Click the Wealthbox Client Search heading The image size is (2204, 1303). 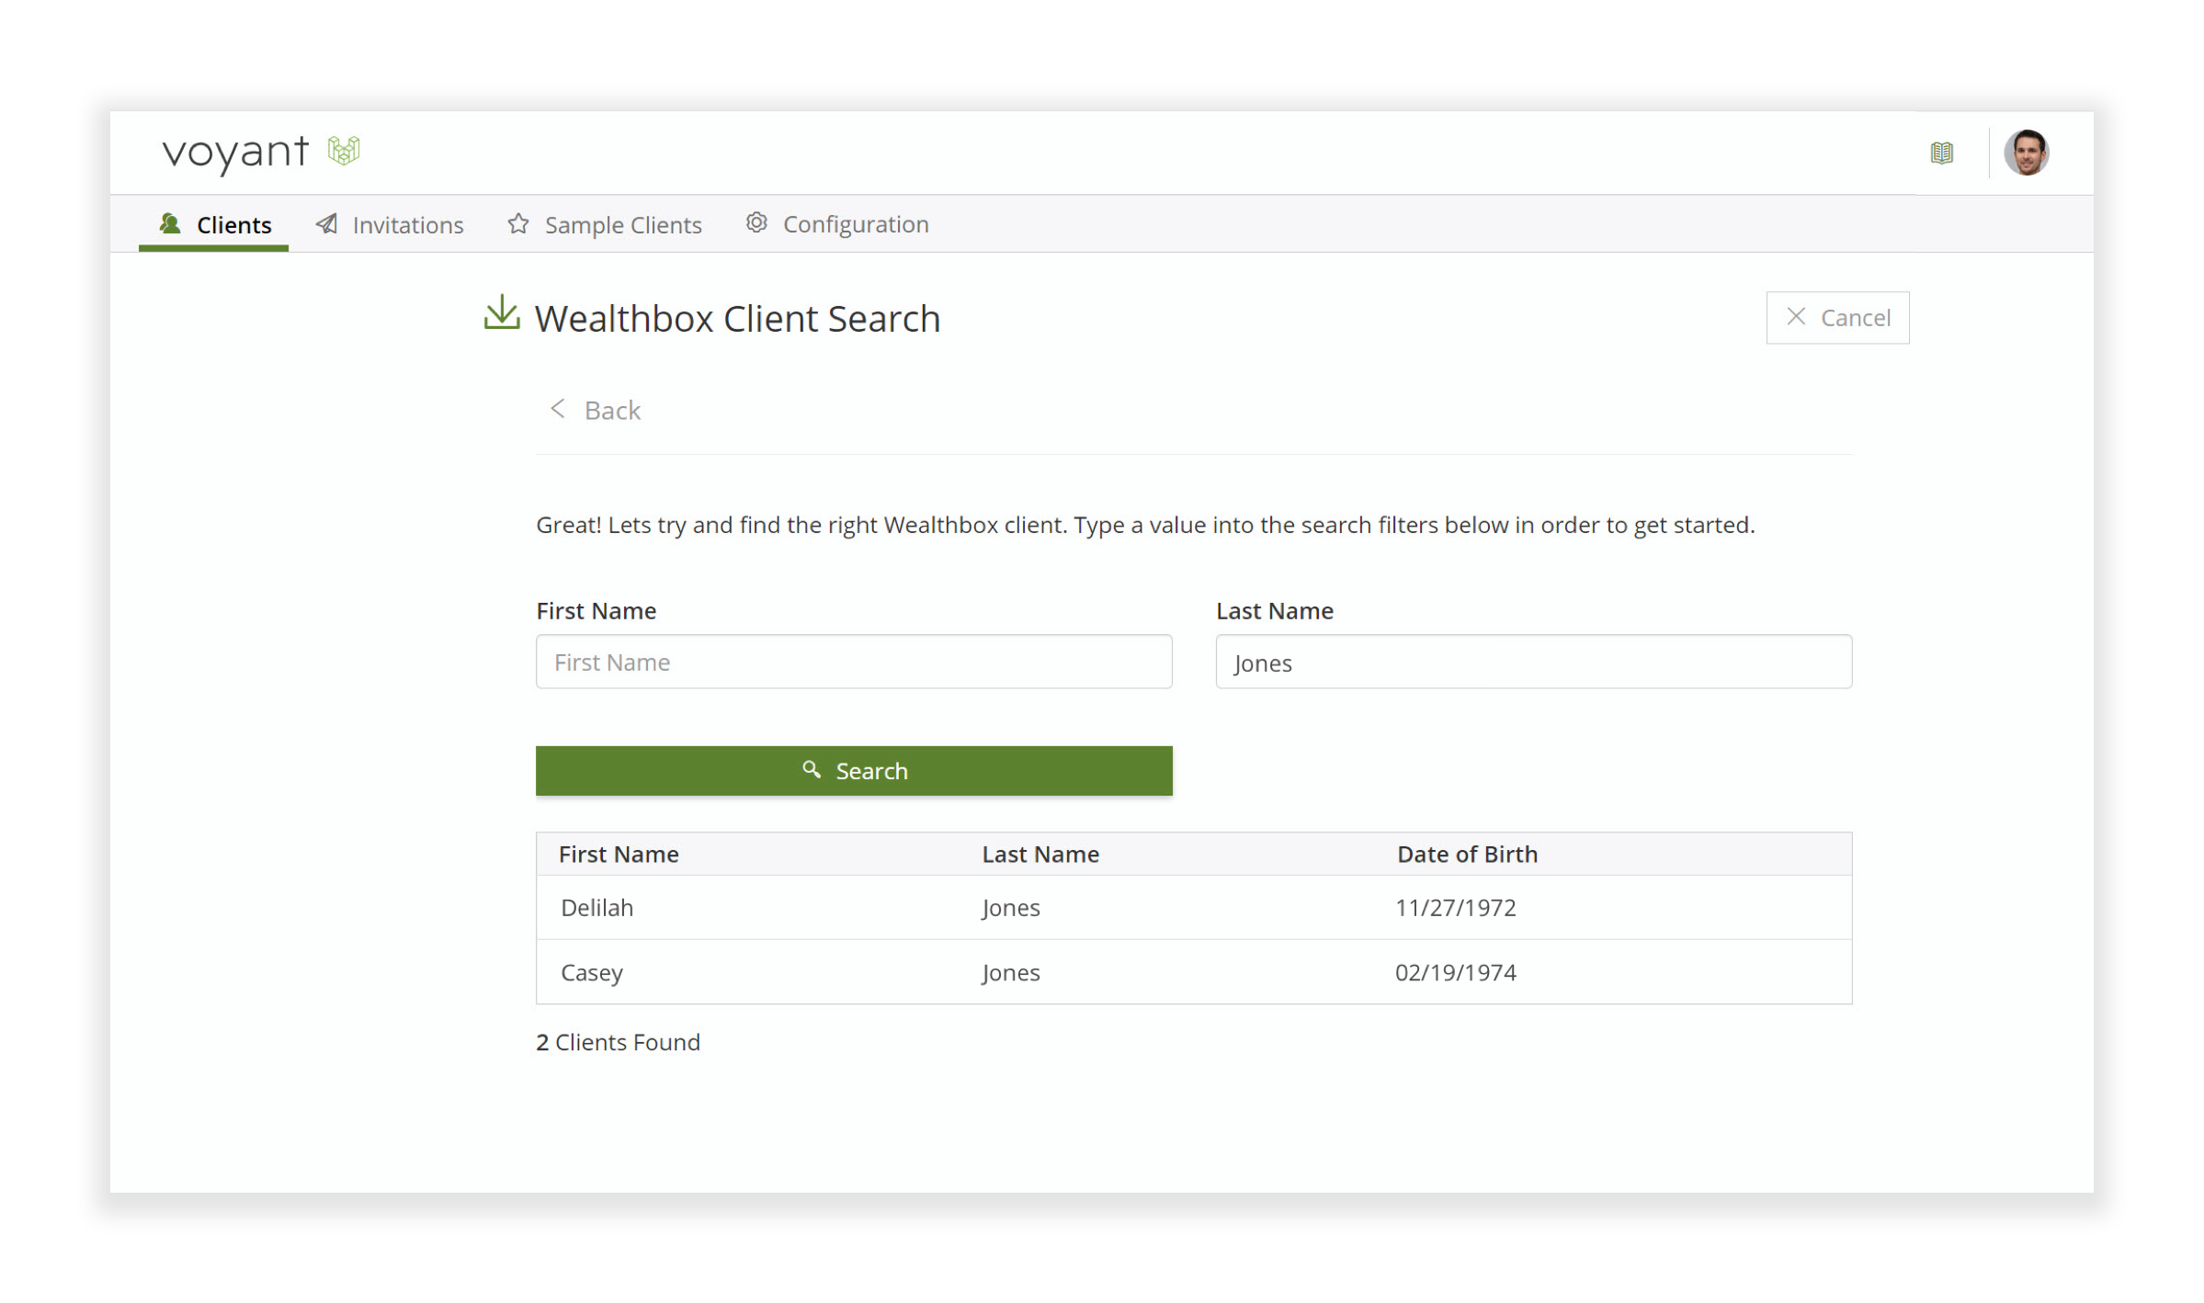[737, 319]
